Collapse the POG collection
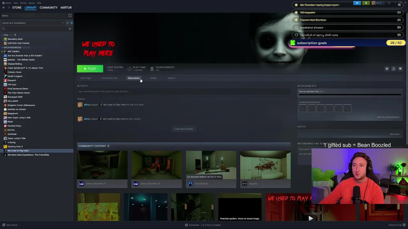The height and width of the screenshot is (229, 408). 2,35
